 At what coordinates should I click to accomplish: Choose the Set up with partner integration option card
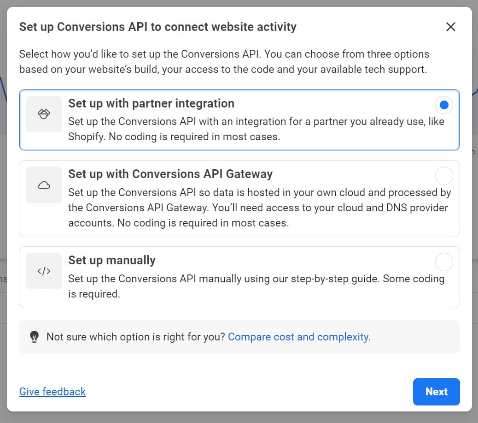tap(239, 120)
